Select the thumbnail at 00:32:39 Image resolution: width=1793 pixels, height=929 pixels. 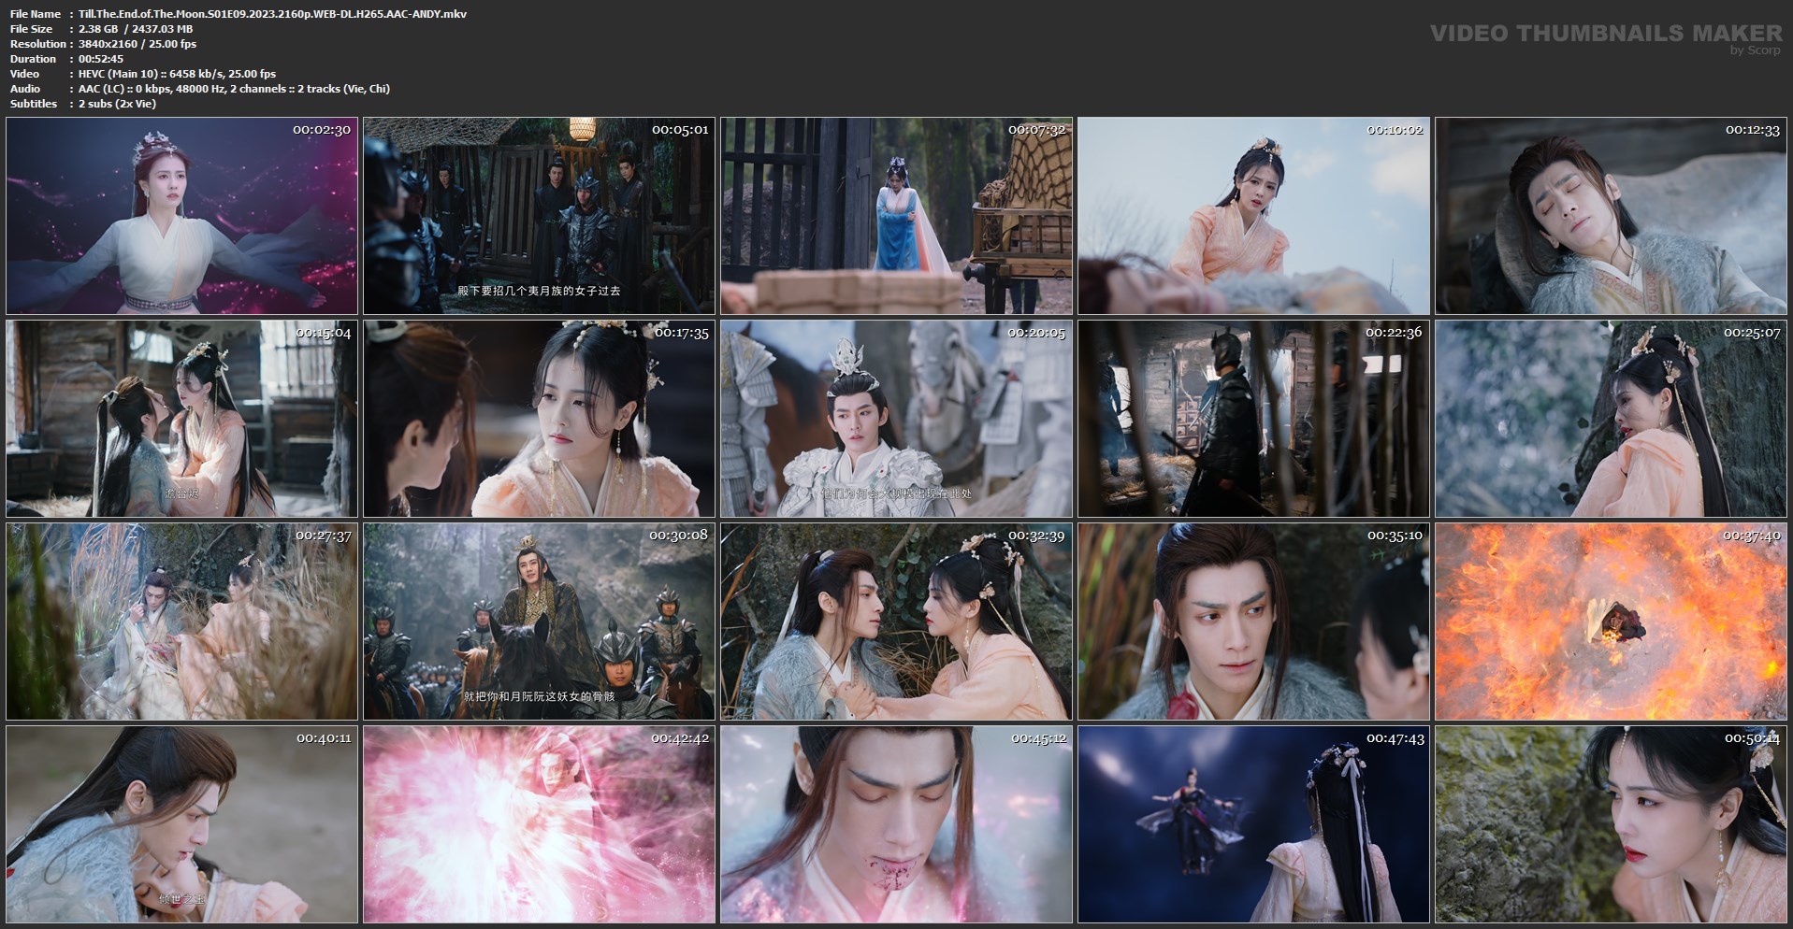(x=897, y=622)
